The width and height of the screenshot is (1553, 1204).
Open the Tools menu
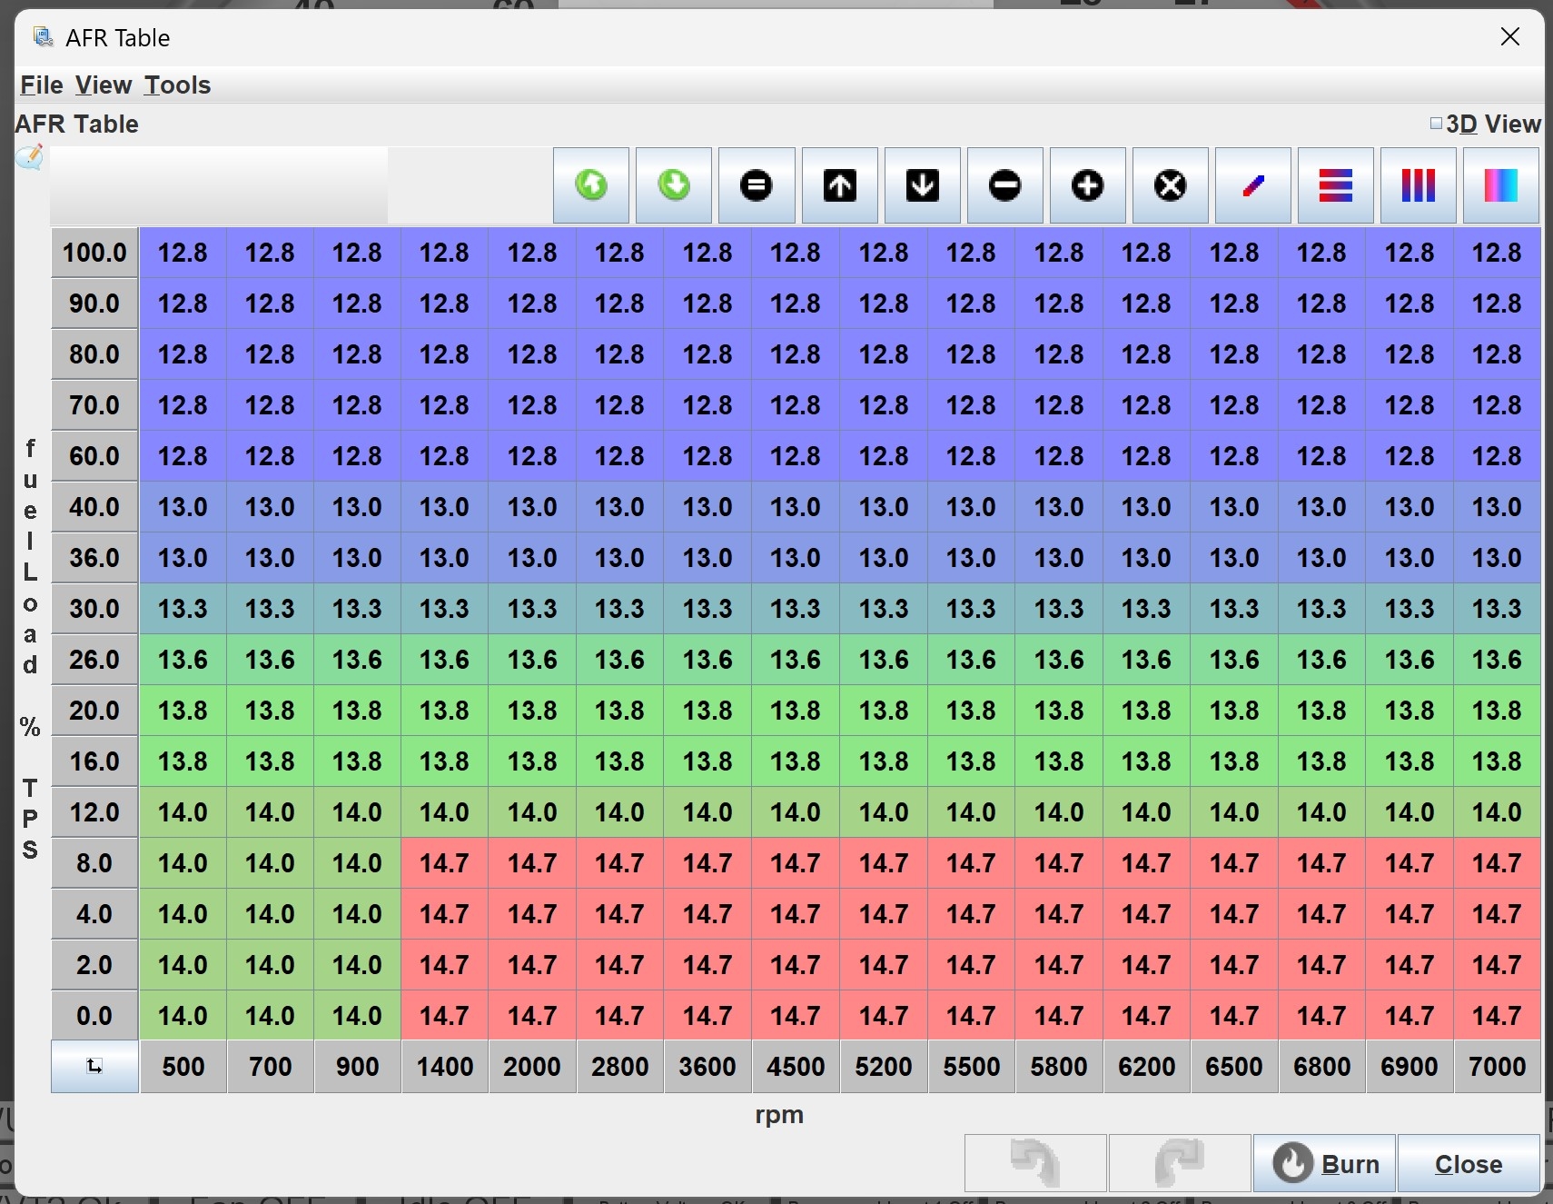coord(177,85)
